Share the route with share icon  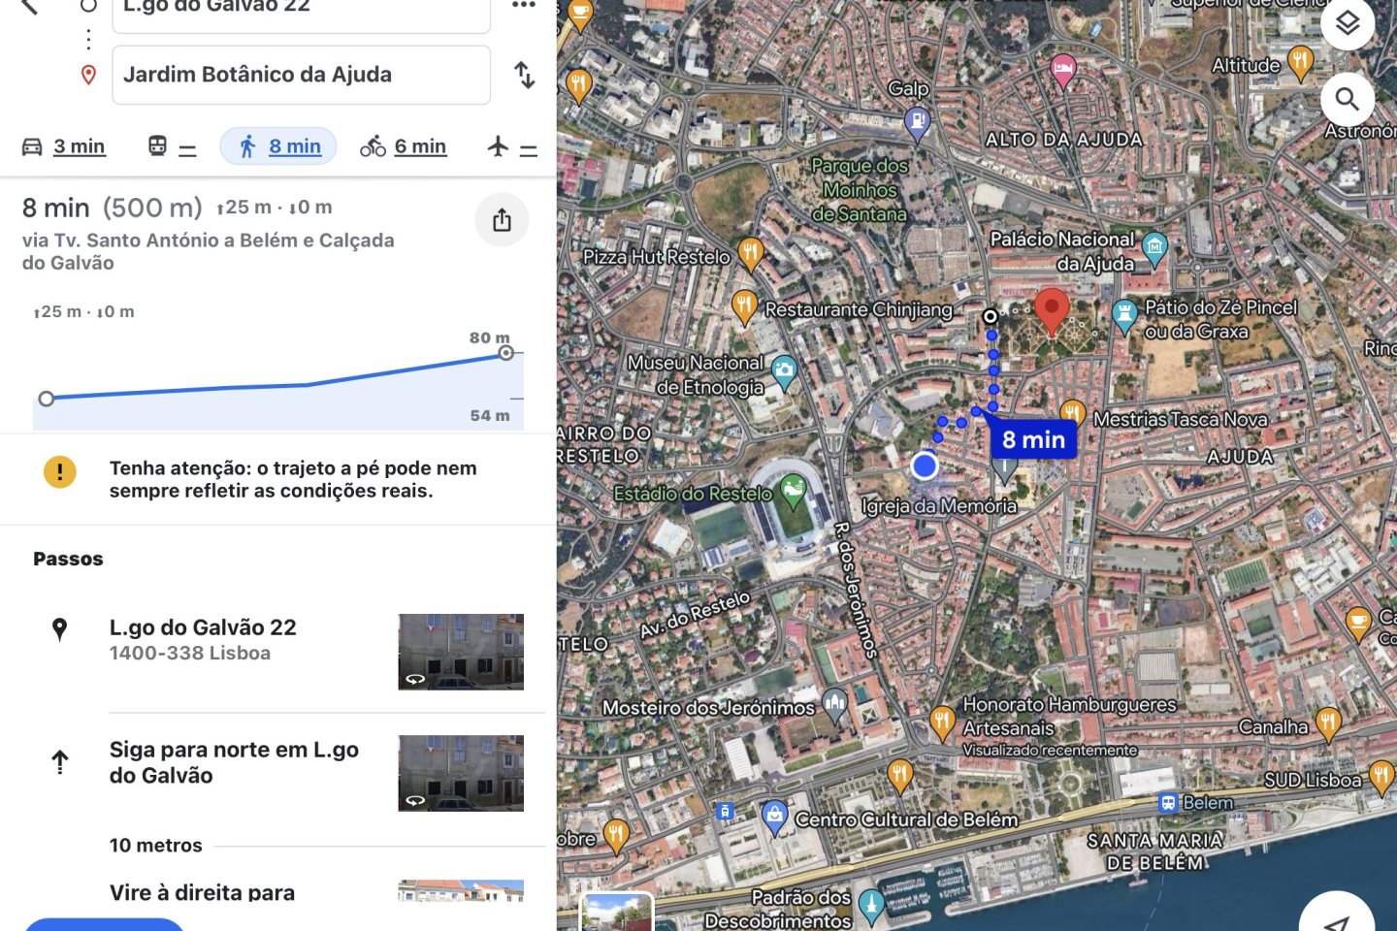tap(502, 220)
